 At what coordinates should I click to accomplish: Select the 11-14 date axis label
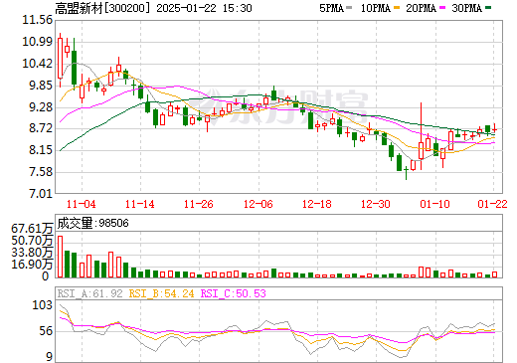click(x=140, y=204)
